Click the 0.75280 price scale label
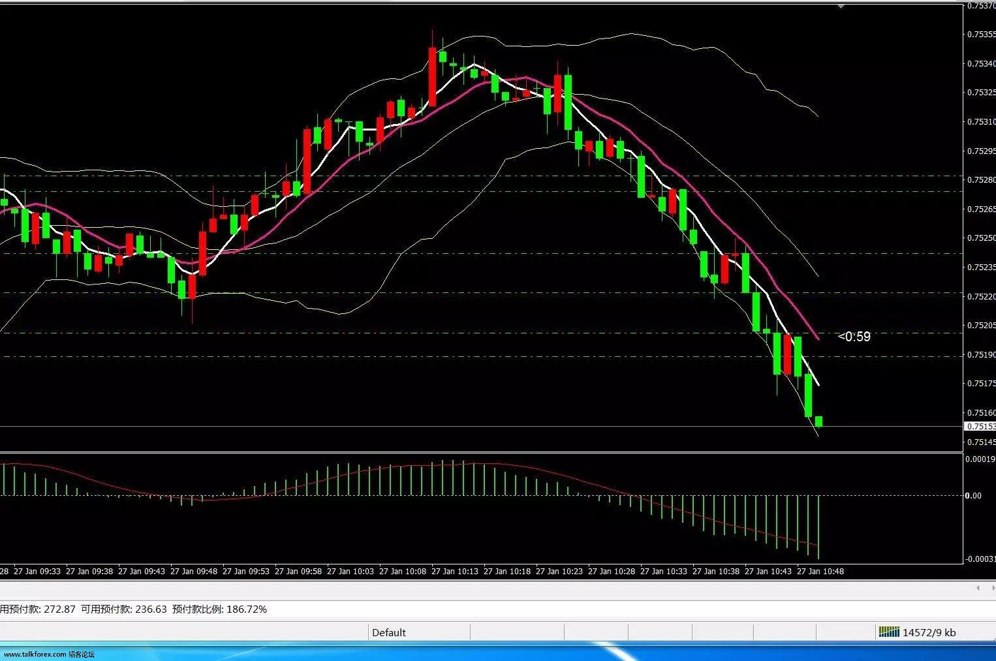The height and width of the screenshot is (661, 996). click(x=981, y=179)
